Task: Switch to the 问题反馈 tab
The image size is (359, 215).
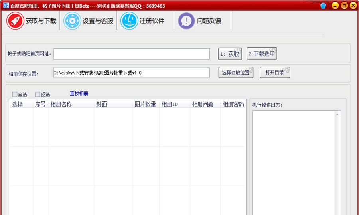Action: tap(203, 21)
